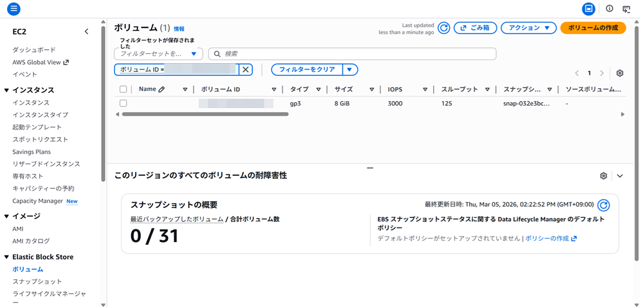
Task: Collapse the resilience panel chevron
Action: click(620, 176)
